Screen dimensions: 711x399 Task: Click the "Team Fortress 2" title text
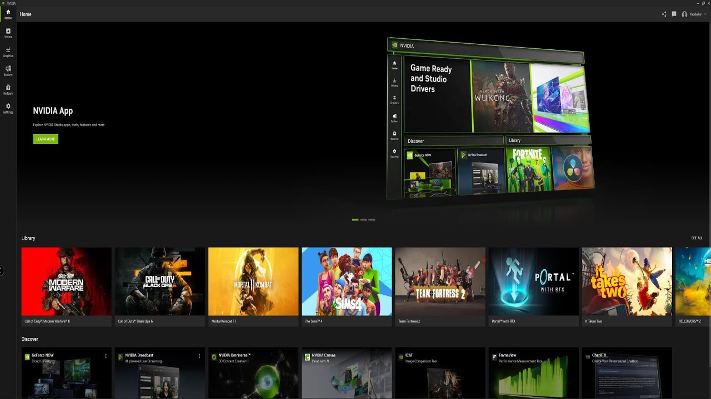coord(409,321)
